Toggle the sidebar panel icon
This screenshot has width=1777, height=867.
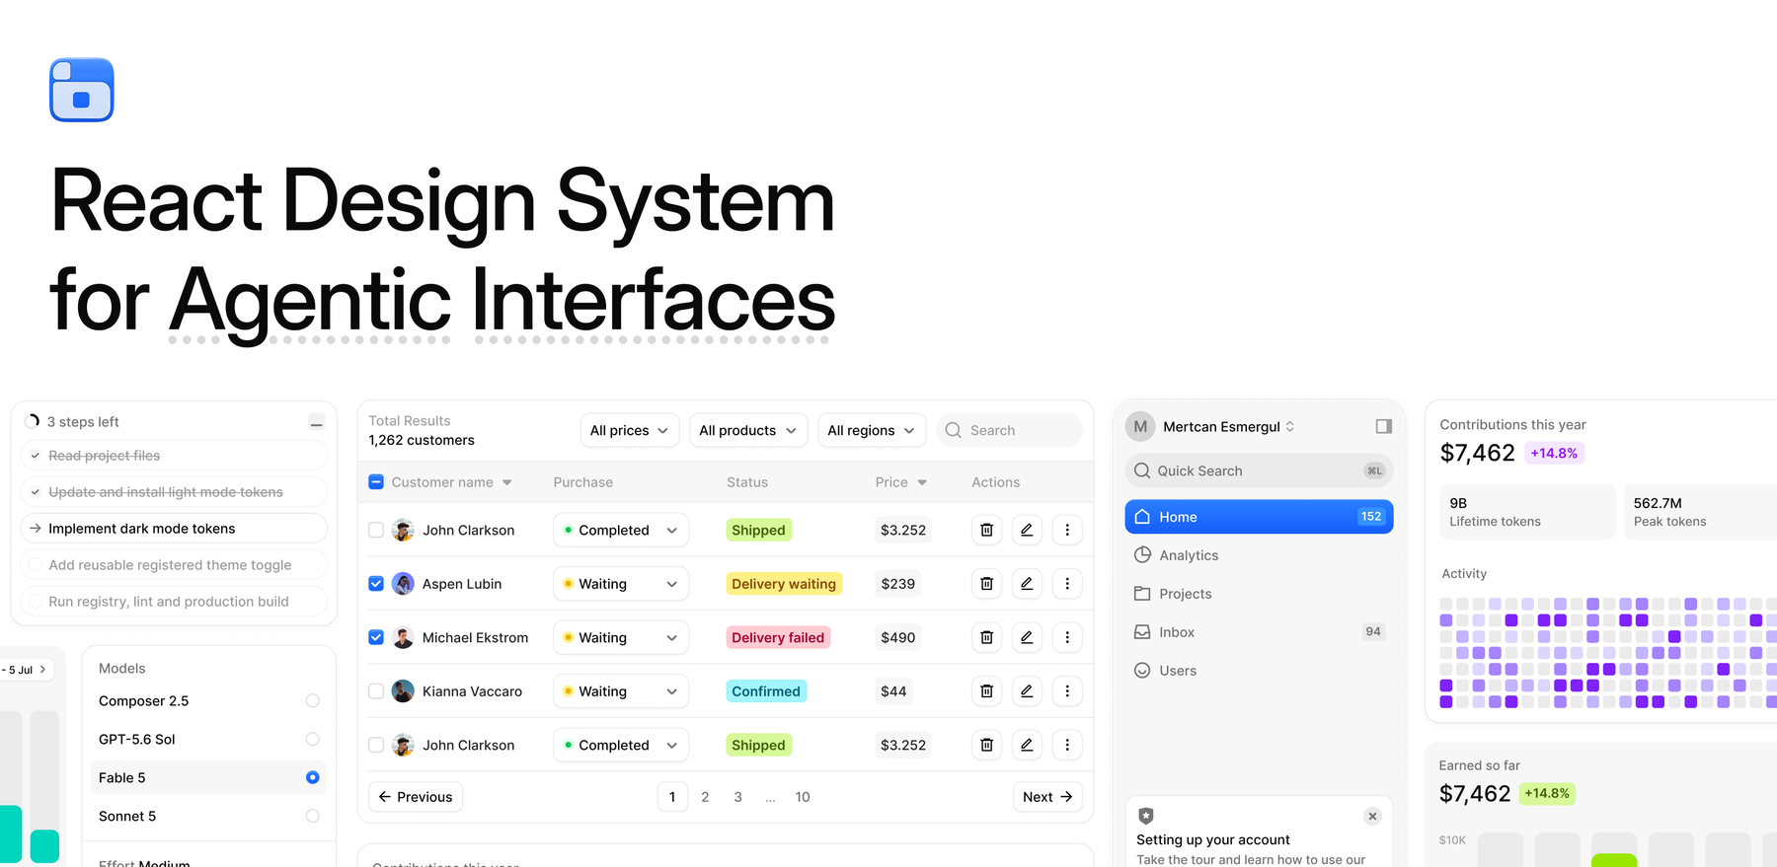click(x=1383, y=426)
